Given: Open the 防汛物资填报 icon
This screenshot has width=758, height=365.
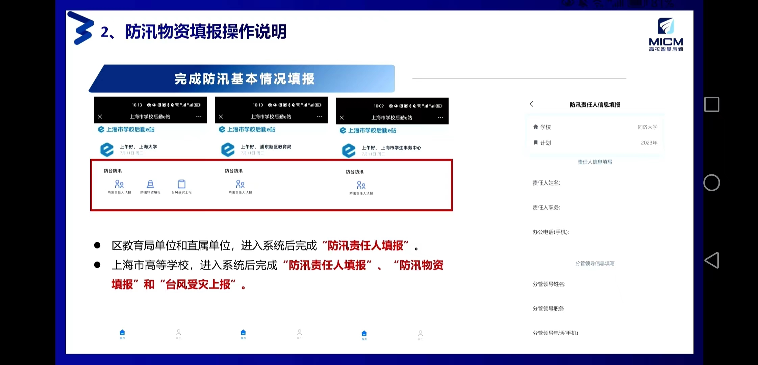Looking at the screenshot, I should click(x=150, y=185).
